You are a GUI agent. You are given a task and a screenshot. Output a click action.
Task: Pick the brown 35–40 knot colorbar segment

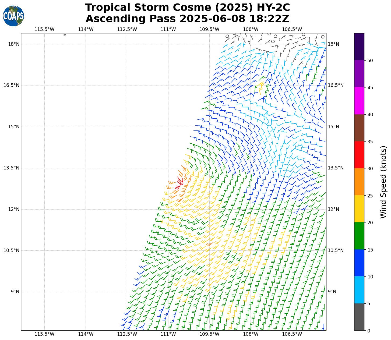[x=359, y=128]
